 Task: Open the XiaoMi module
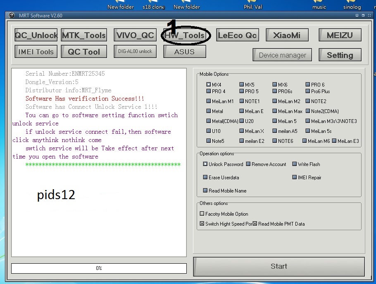point(287,35)
